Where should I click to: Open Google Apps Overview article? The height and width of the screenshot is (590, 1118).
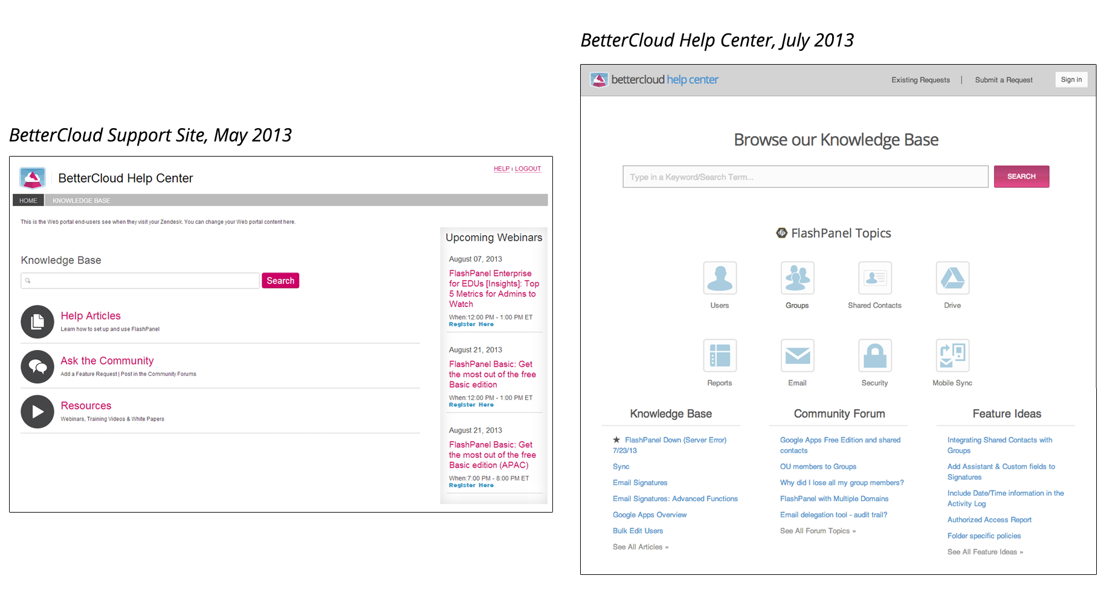coord(650,515)
